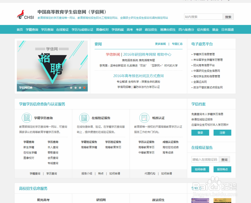Open 学信档案 in the navigation bar

(x=118, y=30)
